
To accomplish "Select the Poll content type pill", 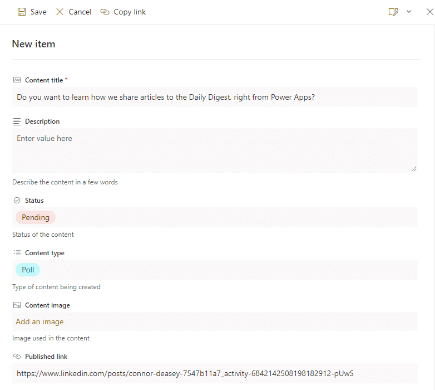I will click(28, 270).
